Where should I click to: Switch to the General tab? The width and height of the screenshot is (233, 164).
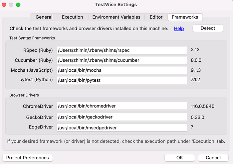pos(44,17)
